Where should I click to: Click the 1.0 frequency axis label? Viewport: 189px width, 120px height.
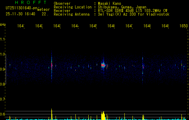coord(2,54)
